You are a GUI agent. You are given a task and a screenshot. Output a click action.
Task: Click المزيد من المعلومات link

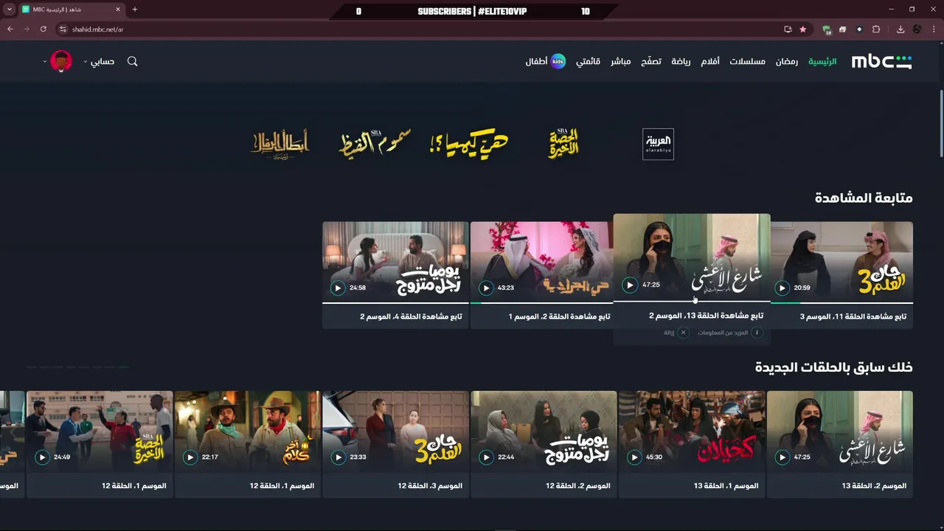[723, 333]
